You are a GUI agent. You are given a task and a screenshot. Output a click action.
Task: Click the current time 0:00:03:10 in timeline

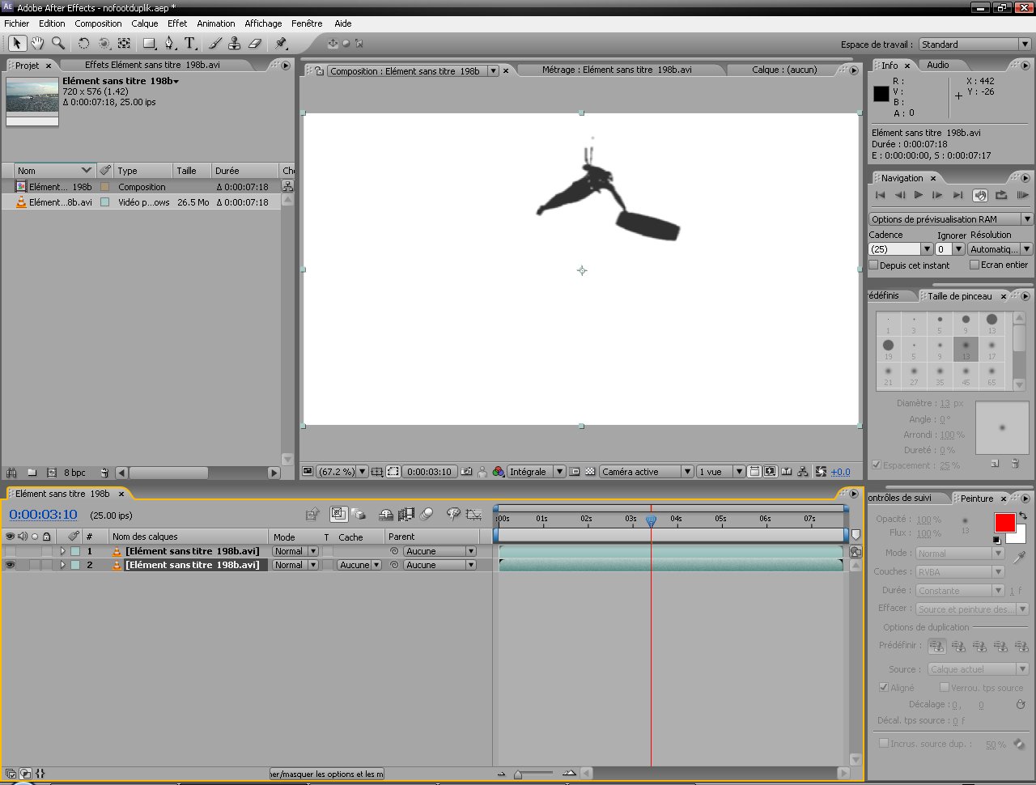pos(43,515)
